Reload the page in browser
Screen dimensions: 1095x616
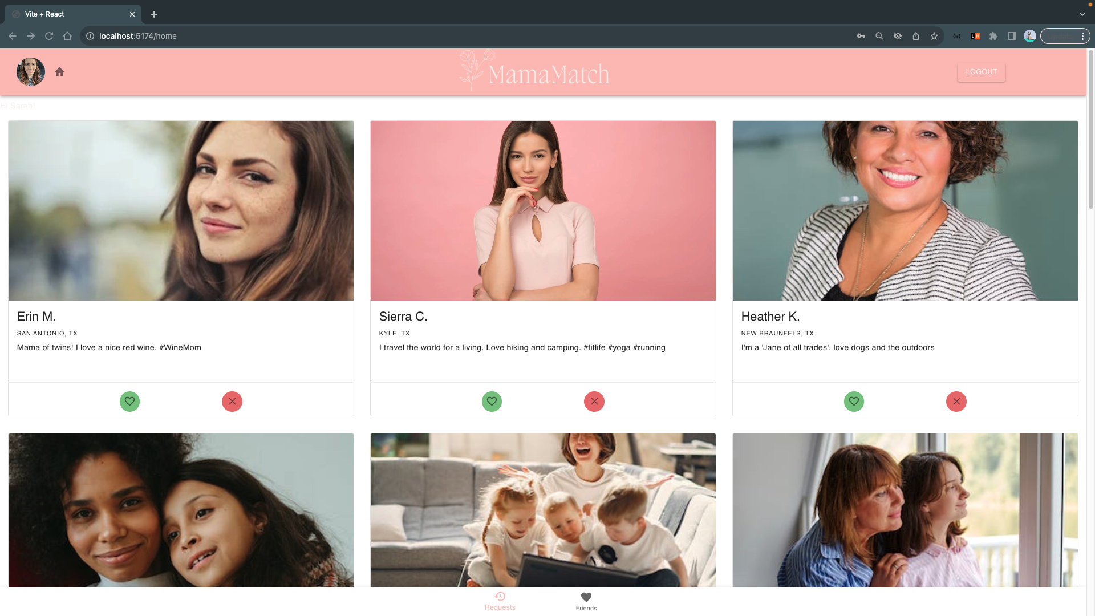click(49, 36)
